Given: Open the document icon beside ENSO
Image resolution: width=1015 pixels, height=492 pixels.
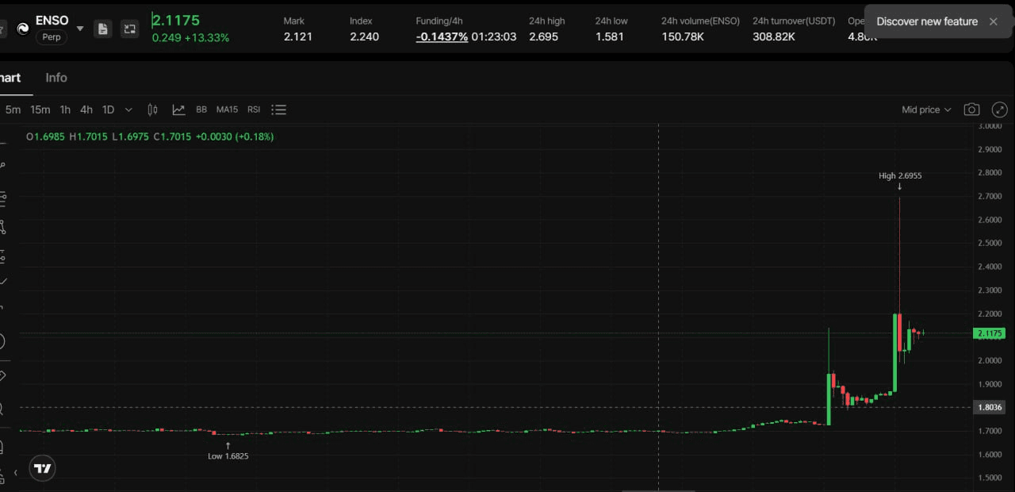Looking at the screenshot, I should pyautogui.click(x=102, y=29).
